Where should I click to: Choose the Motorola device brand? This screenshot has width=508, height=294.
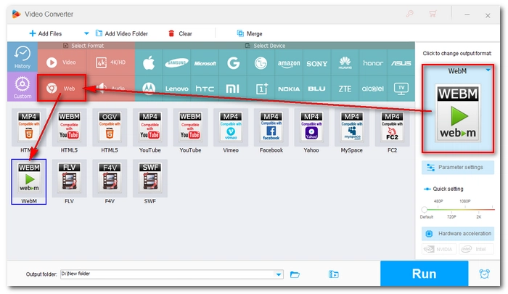[149, 89]
